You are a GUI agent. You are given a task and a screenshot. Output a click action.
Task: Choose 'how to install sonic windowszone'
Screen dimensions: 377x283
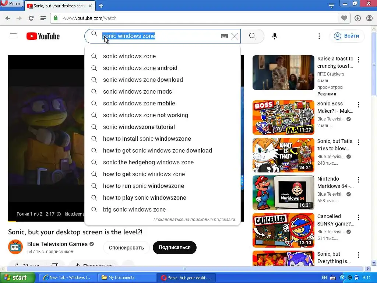coord(162,139)
